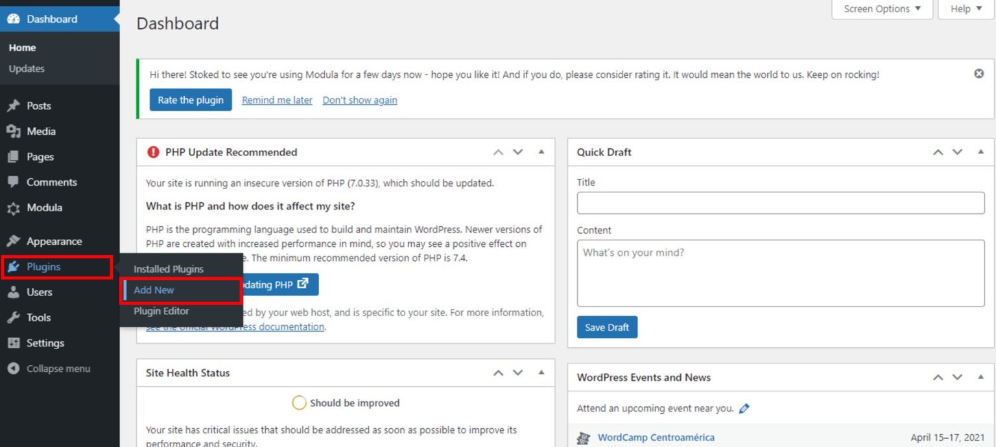Image resolution: width=996 pixels, height=447 pixels.
Task: Select Add New from Plugins submenu
Action: [154, 290]
